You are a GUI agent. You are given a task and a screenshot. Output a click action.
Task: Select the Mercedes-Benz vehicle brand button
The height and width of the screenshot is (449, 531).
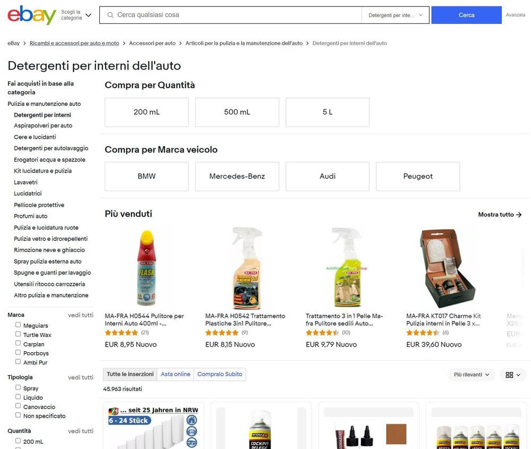coord(237,176)
